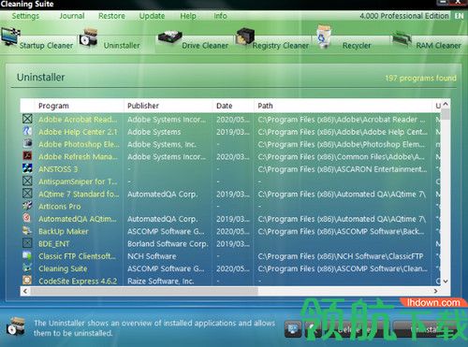The image size is (468, 347).
Task: Select the Articons Pro entry
Action: click(x=60, y=207)
